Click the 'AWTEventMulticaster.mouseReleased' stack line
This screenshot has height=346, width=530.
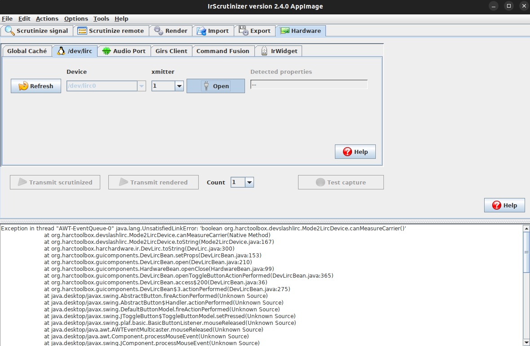(153, 329)
